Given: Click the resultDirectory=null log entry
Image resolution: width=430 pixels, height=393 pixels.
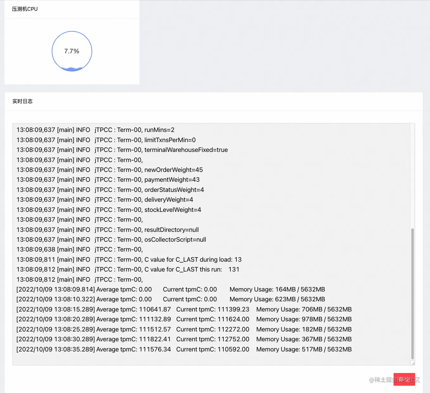Looking at the screenshot, I should click(108, 230).
